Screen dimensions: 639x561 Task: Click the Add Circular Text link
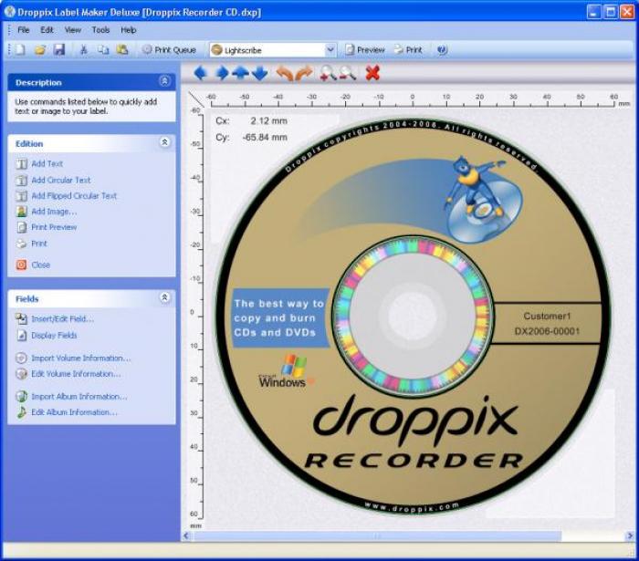(x=61, y=180)
